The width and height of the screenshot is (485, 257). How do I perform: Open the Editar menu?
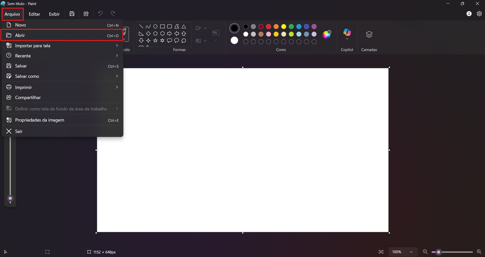click(34, 14)
